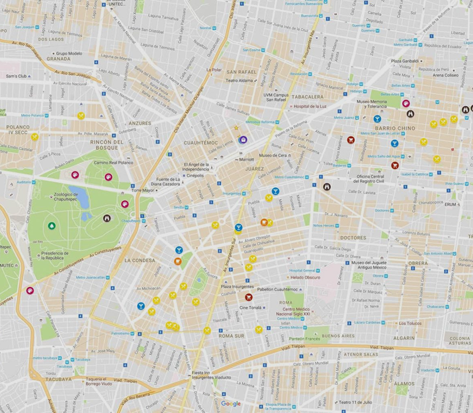The width and height of the screenshot is (473, 413).
Task: Select the pink art marker nearest Torre Mayor
Action: [125, 204]
